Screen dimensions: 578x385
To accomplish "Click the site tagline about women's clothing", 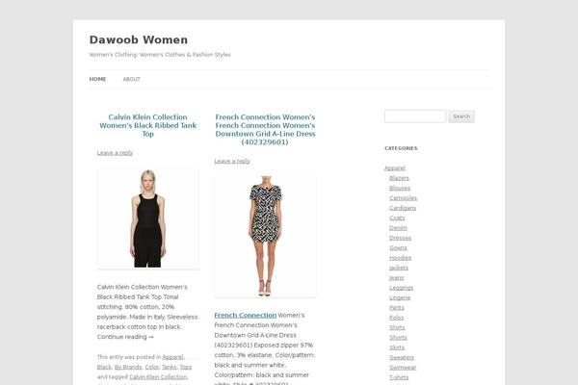I will (160, 55).
